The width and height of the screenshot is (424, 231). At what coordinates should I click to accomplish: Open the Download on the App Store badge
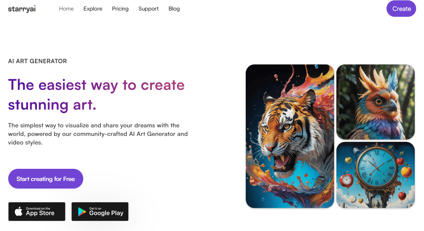click(x=37, y=212)
